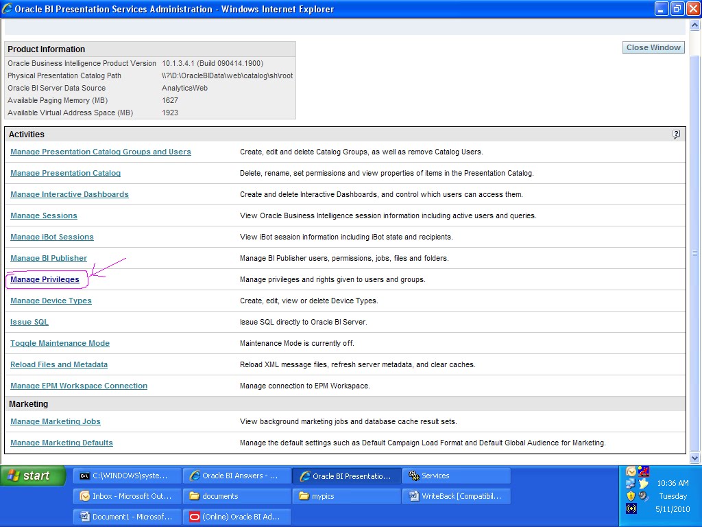This screenshot has width=702, height=527.
Task: Open the documents folder taskbar item
Action: click(x=237, y=496)
